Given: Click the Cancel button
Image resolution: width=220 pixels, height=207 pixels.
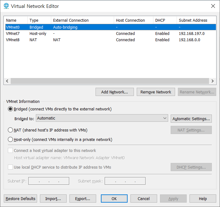Looking at the screenshot, I should point(144,199).
